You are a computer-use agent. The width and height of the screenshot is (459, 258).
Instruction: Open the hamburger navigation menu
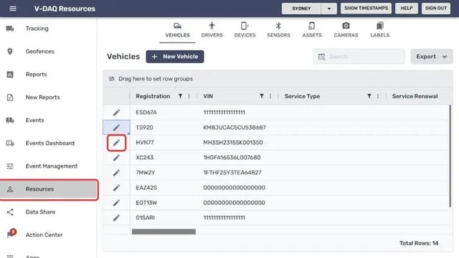click(13, 9)
